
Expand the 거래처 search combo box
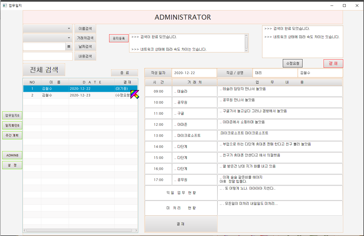tap(48, 38)
